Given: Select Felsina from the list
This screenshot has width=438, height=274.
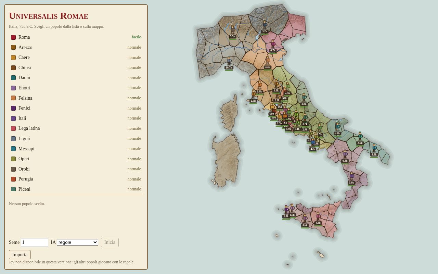Looking at the screenshot, I should pos(76,98).
